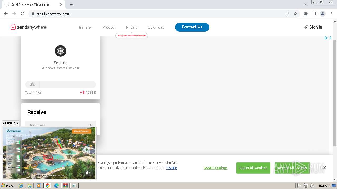Click the Action Center flag tray icon
The image size is (337, 189).
pos(299,186)
